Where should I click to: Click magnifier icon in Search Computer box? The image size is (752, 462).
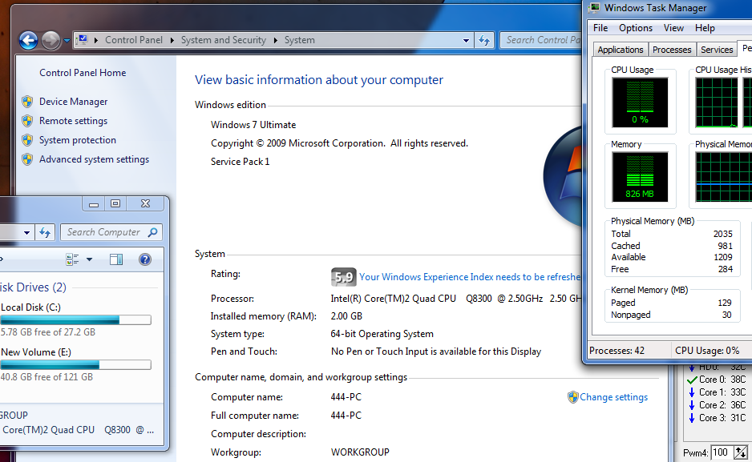point(153,232)
